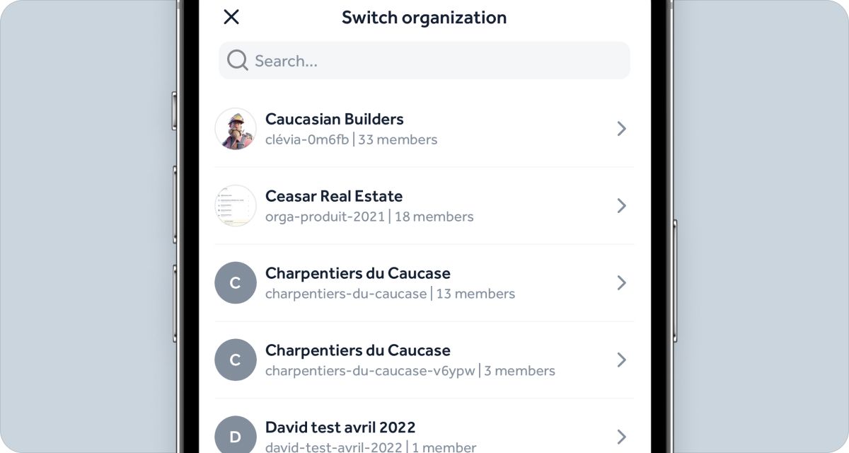Open Ceasar Real Estate chevron arrow

pos(621,206)
